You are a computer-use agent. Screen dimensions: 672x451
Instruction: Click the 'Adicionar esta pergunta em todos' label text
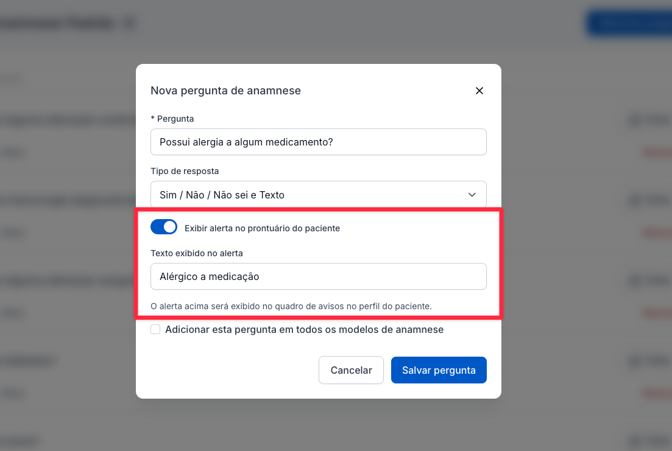click(304, 329)
